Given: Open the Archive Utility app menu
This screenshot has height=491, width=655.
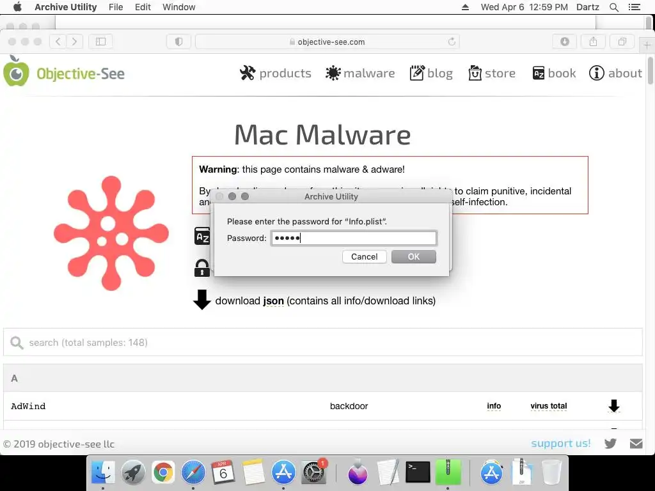Looking at the screenshot, I should (x=66, y=7).
